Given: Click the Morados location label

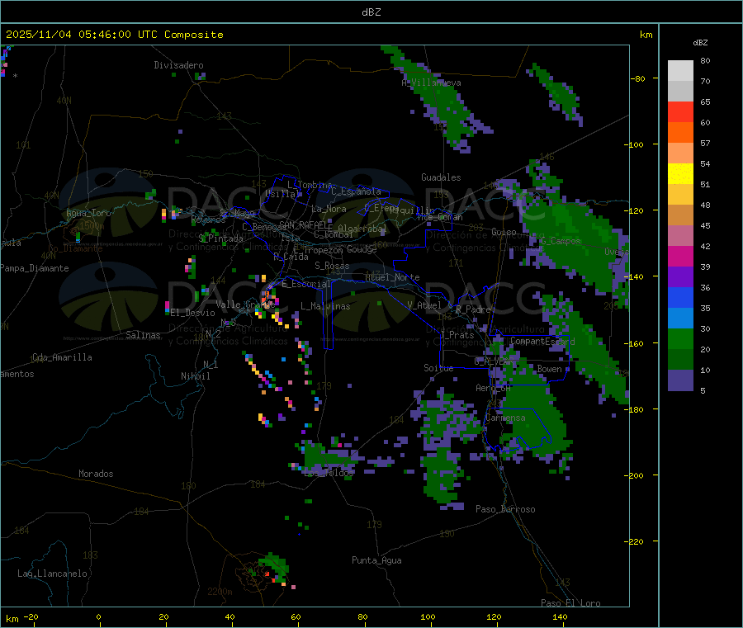Looking at the screenshot, I should click(97, 474).
